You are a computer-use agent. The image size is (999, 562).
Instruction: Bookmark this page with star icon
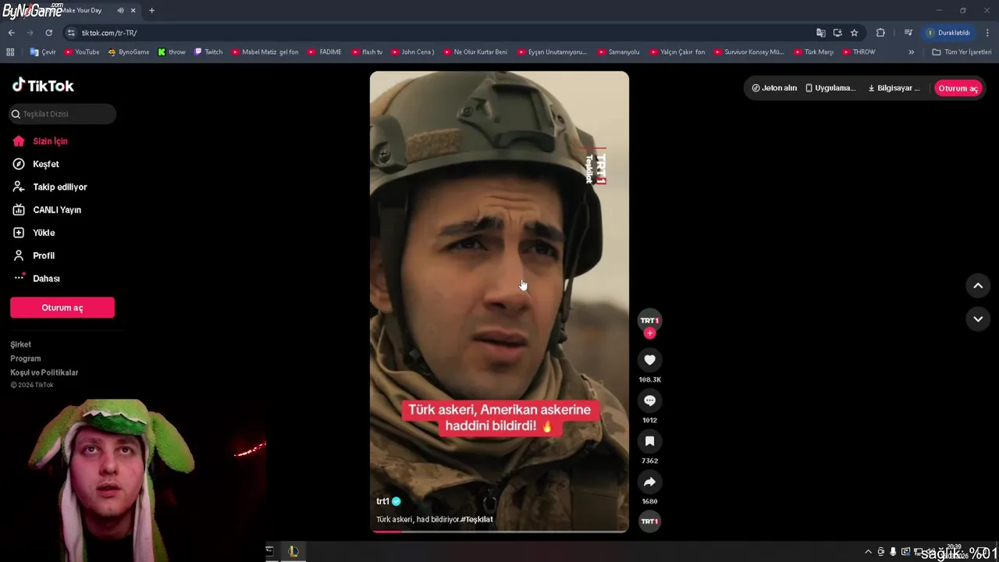[854, 33]
